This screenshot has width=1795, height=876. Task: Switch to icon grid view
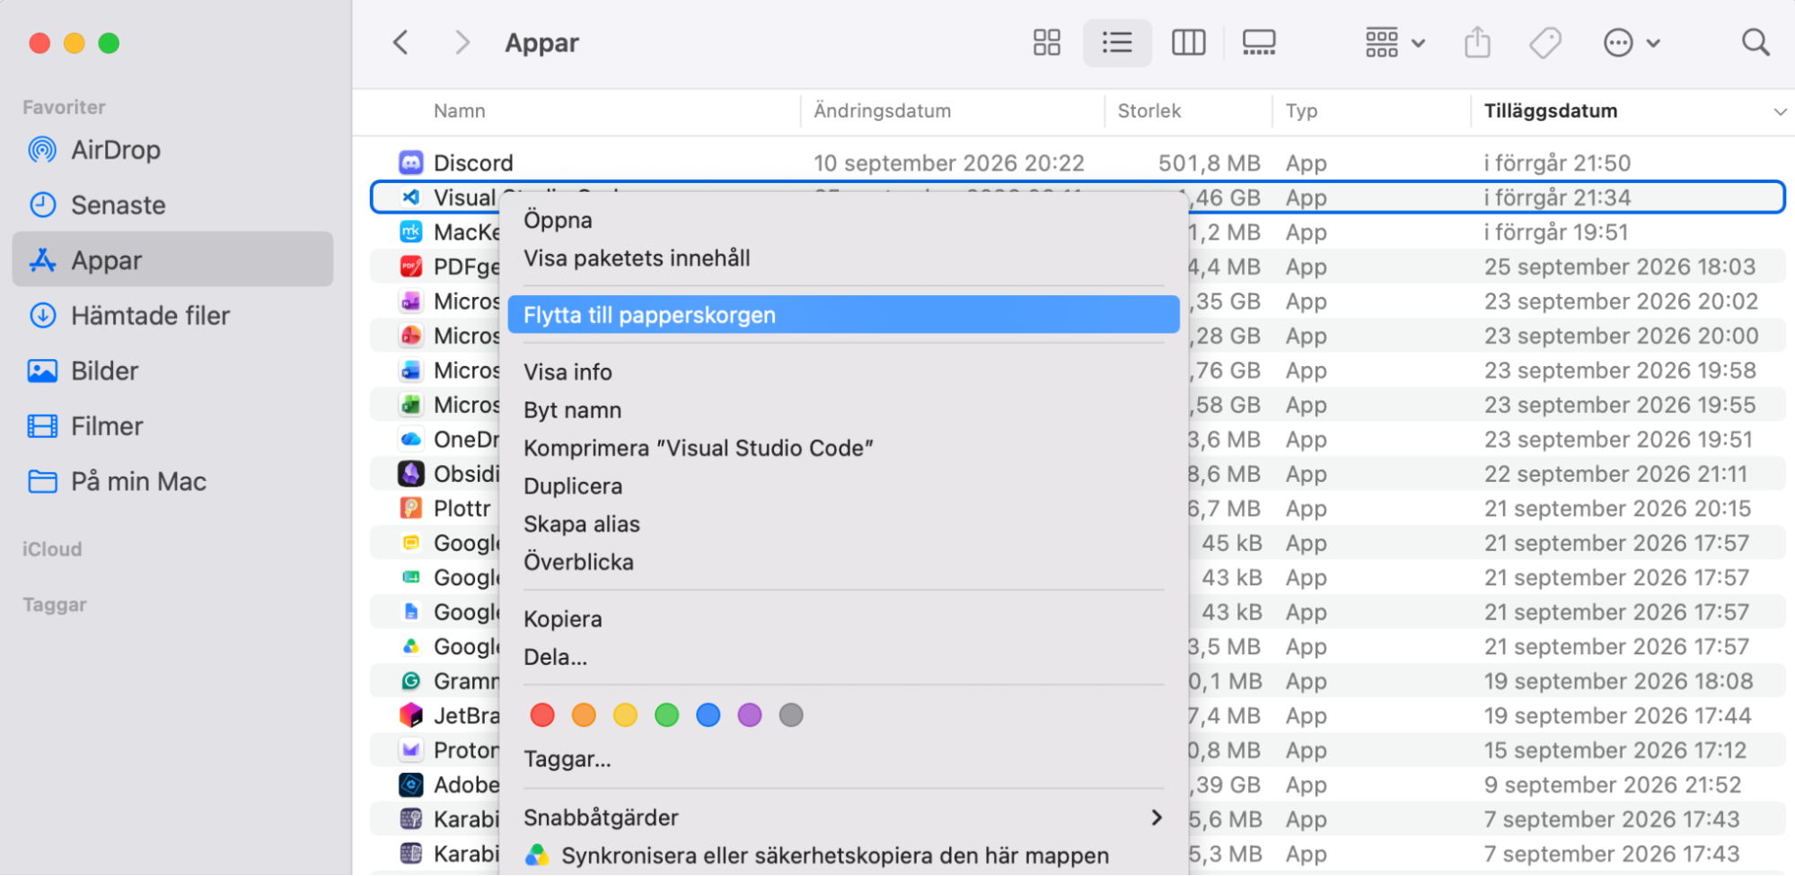1046,42
